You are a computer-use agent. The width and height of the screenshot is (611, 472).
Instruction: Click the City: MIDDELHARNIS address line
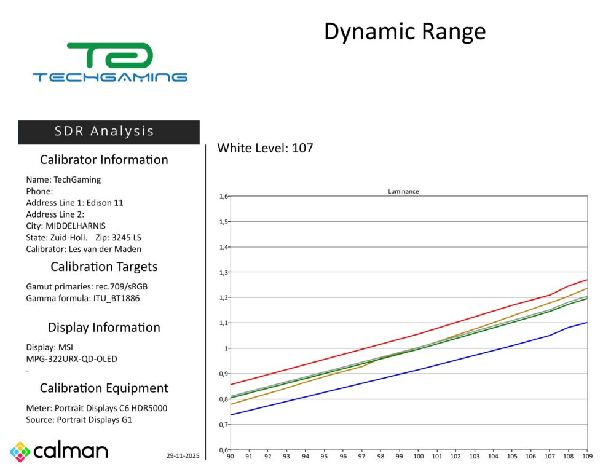pos(66,226)
